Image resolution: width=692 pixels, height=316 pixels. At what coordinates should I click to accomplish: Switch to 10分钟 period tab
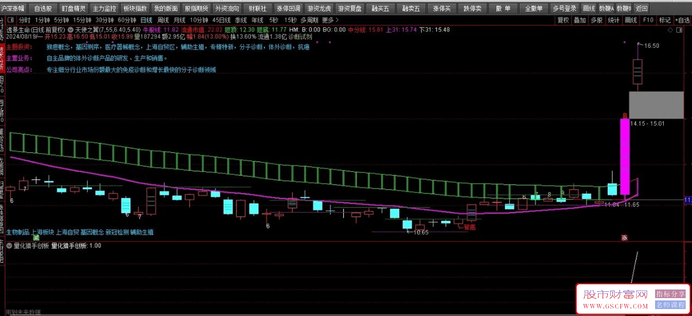click(x=200, y=20)
